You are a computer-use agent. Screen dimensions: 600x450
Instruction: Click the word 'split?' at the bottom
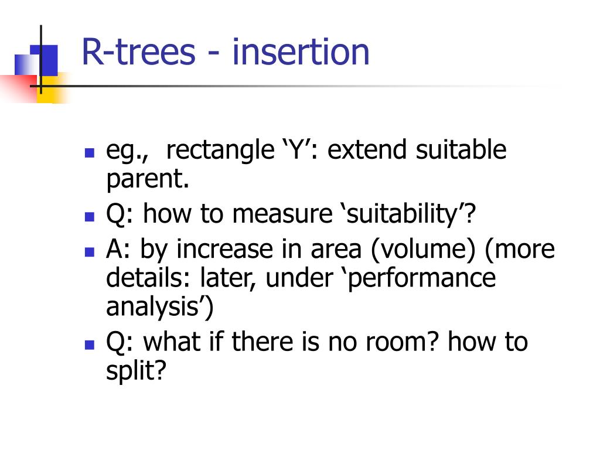coord(136,371)
